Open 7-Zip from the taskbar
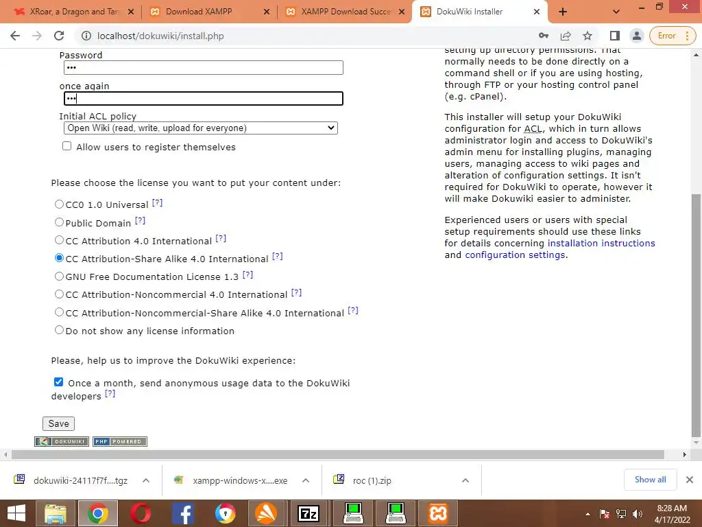 pos(310,513)
